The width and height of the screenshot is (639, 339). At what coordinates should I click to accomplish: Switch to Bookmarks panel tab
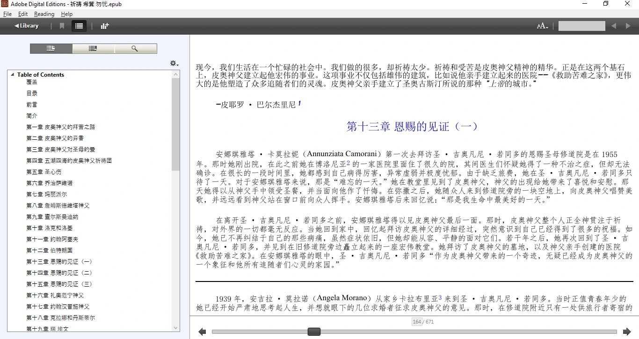coord(93,49)
